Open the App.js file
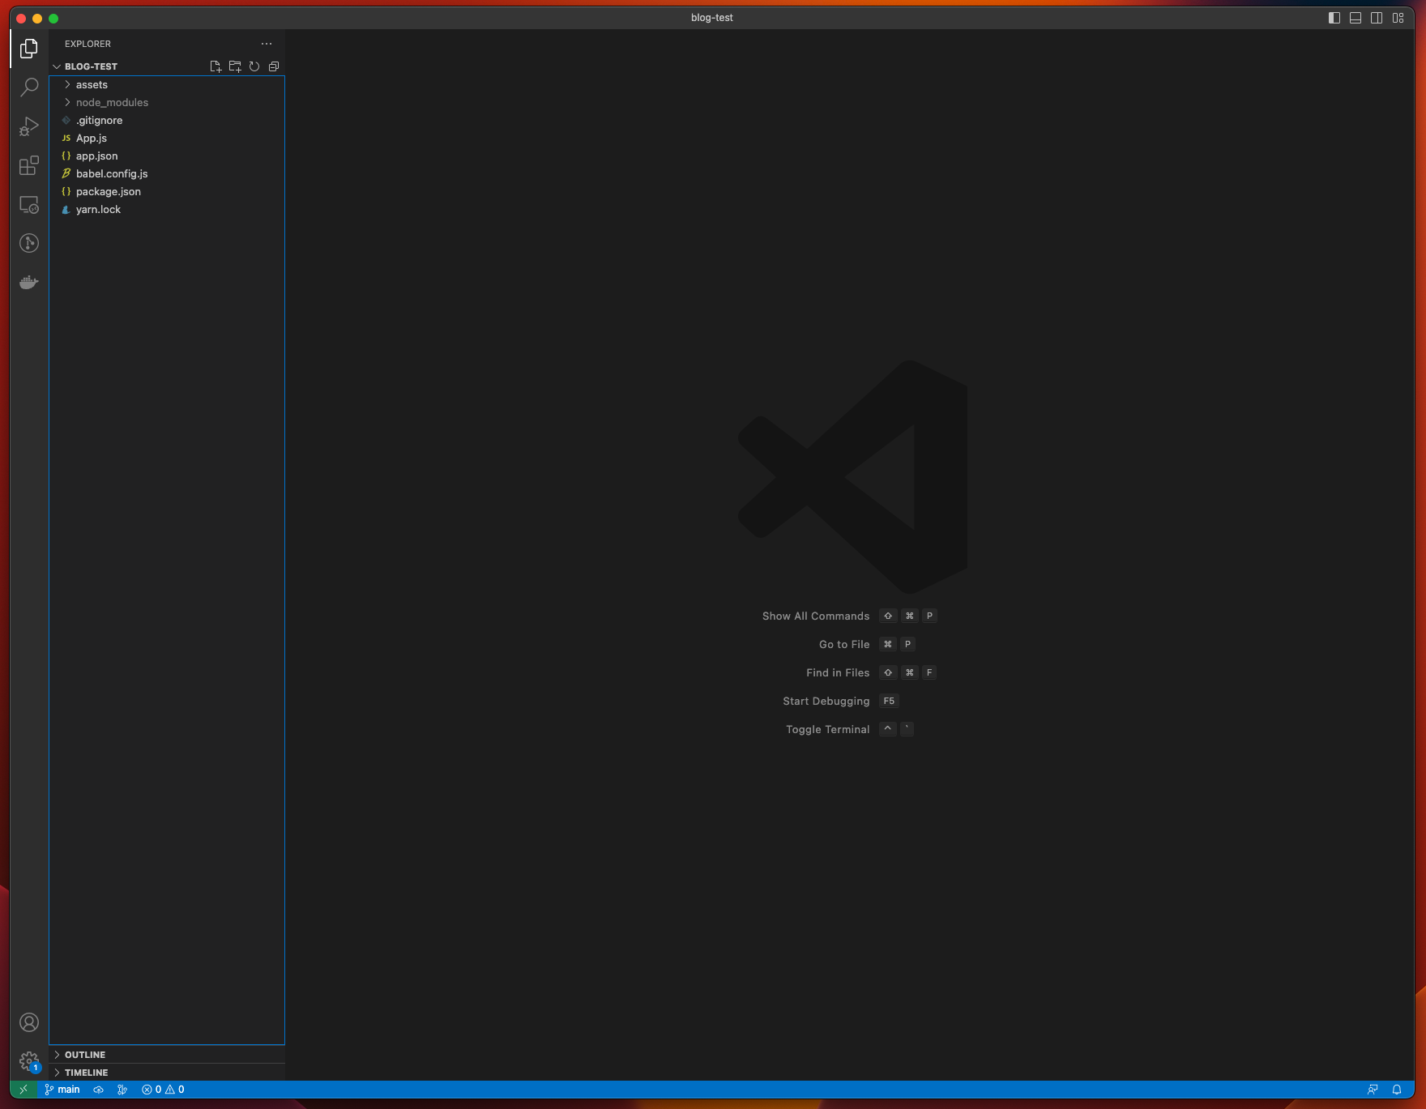 167,138
